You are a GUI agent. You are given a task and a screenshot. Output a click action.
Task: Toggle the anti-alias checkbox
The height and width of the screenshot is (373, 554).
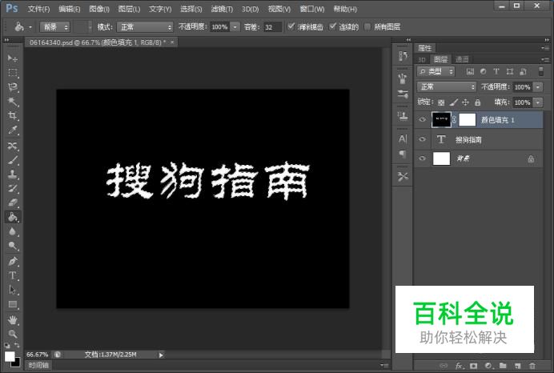point(291,26)
